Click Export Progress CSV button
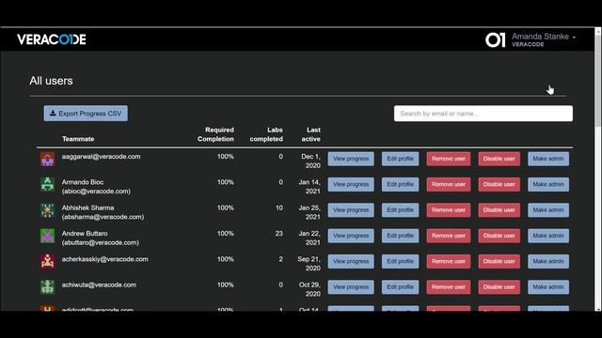 click(x=86, y=114)
